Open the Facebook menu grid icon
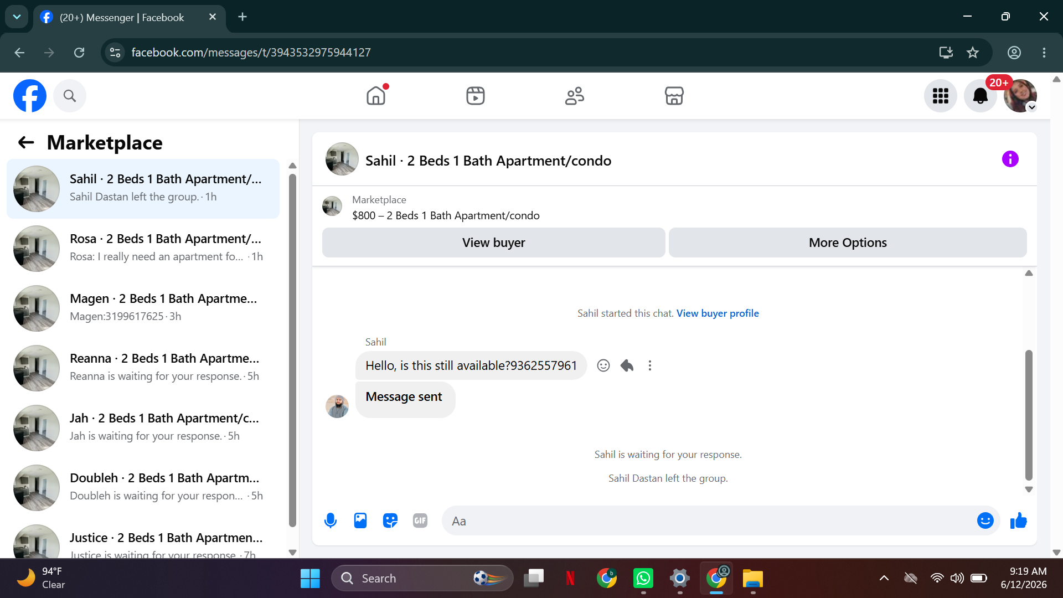 click(x=941, y=96)
